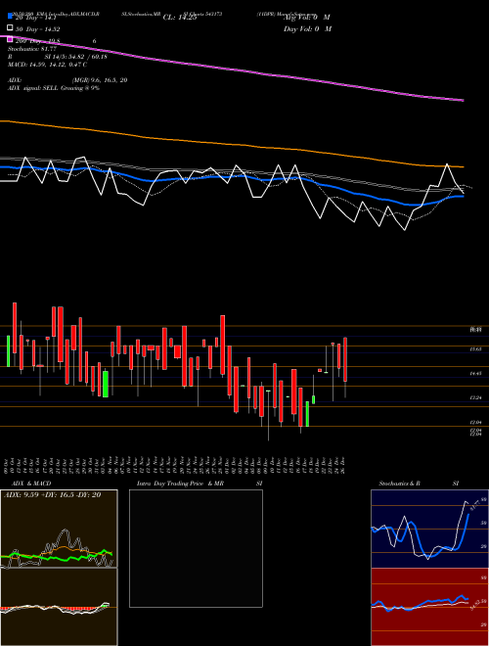Click the white 50 Day EMA legend swatch
The width and height of the screenshot is (489, 646).
[x=11, y=28]
